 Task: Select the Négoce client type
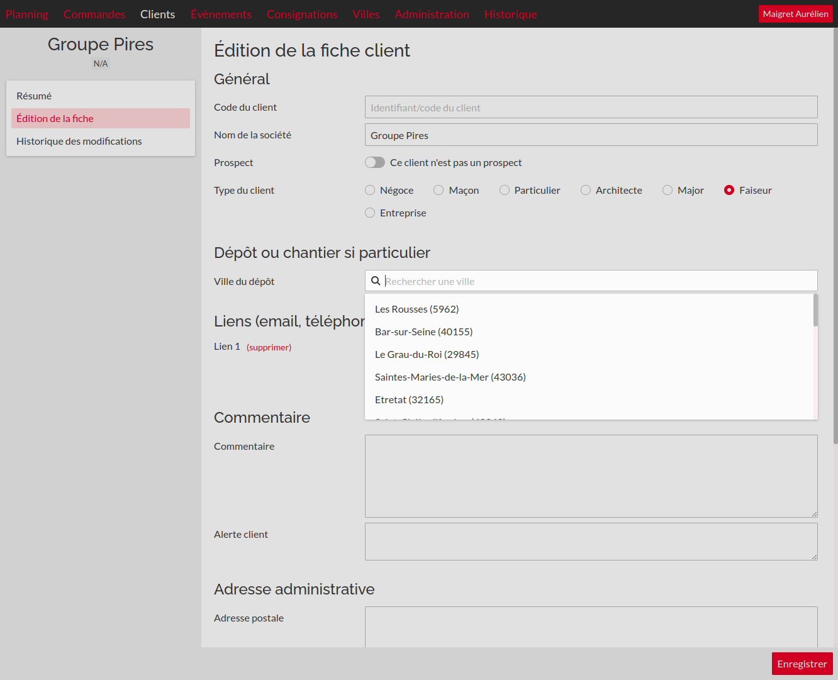370,190
